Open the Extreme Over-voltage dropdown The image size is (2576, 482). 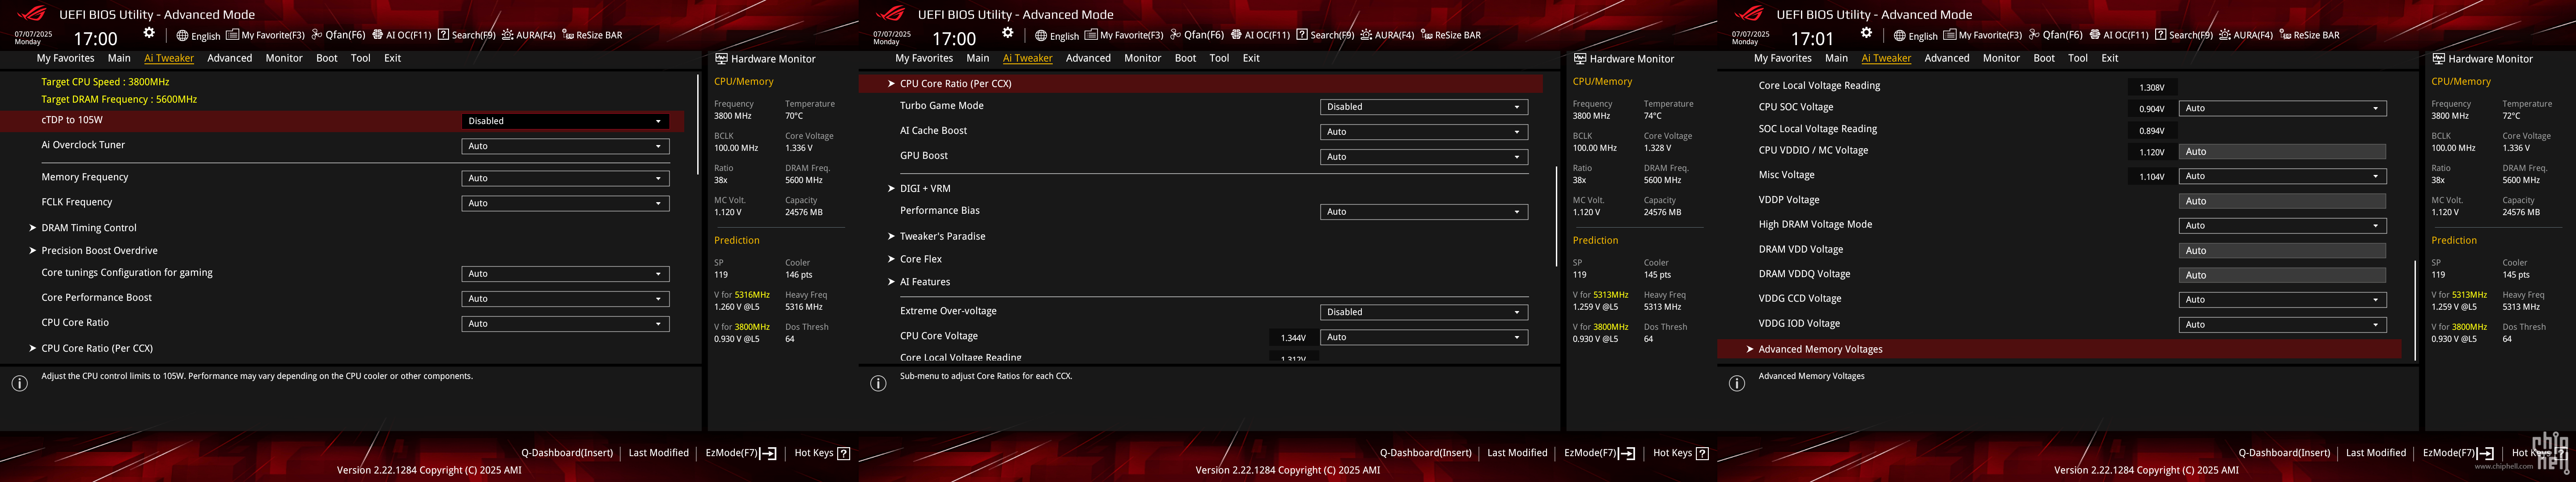coord(1424,312)
